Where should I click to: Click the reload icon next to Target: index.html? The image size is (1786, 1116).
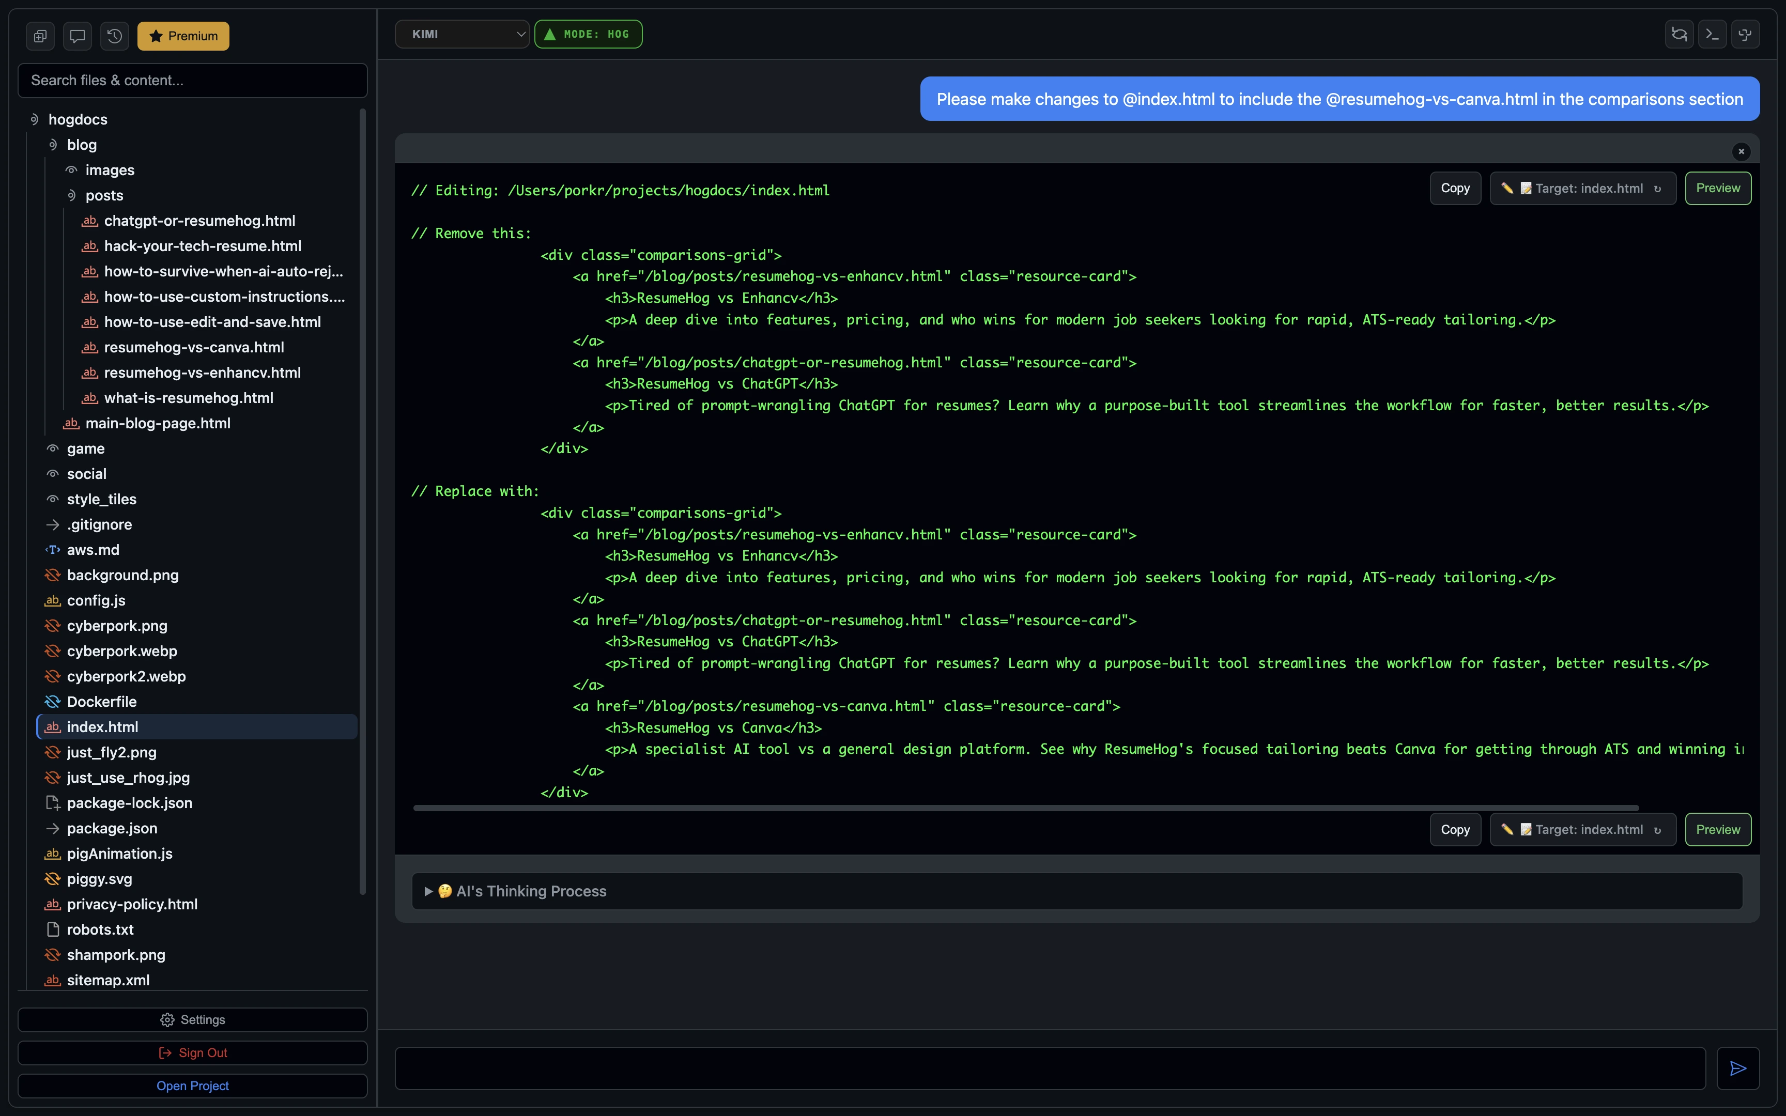point(1657,188)
